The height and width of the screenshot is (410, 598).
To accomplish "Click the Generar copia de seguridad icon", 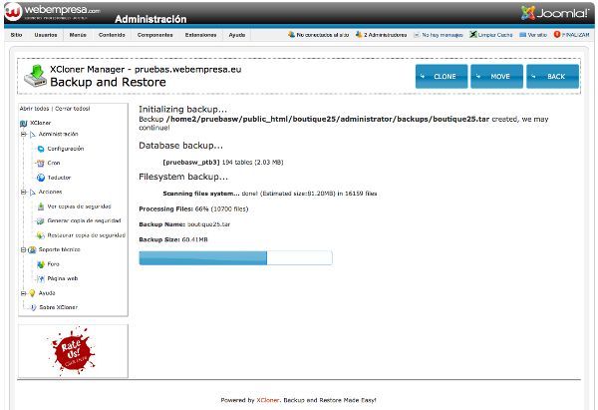I will [41, 221].
